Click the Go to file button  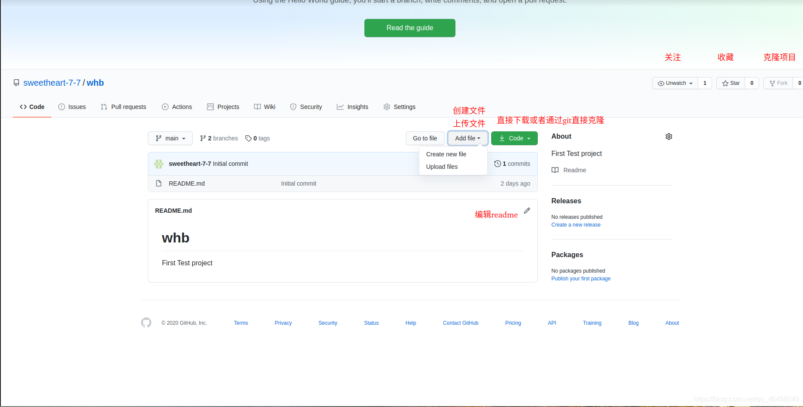coord(425,138)
